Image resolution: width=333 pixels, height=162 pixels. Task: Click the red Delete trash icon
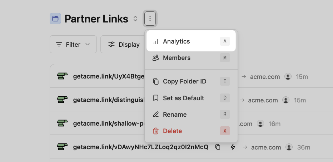pos(156,131)
